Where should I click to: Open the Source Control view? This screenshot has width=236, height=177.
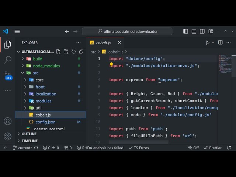7,74
